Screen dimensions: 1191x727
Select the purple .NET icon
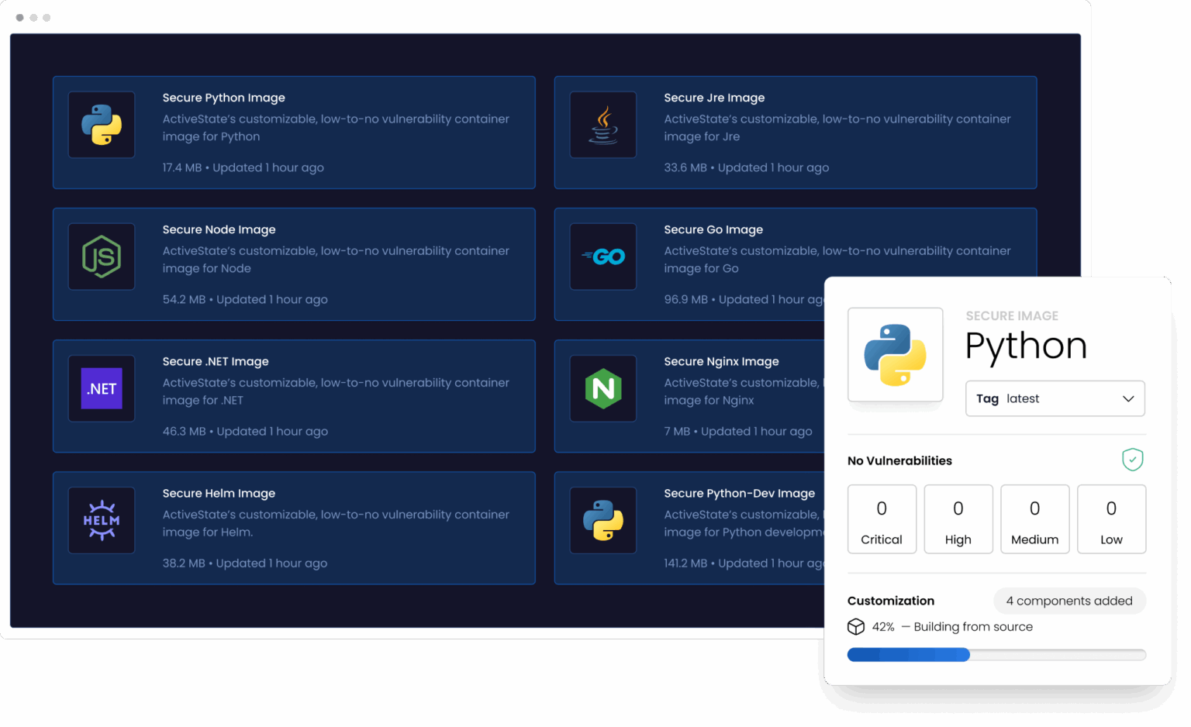pyautogui.click(x=102, y=388)
